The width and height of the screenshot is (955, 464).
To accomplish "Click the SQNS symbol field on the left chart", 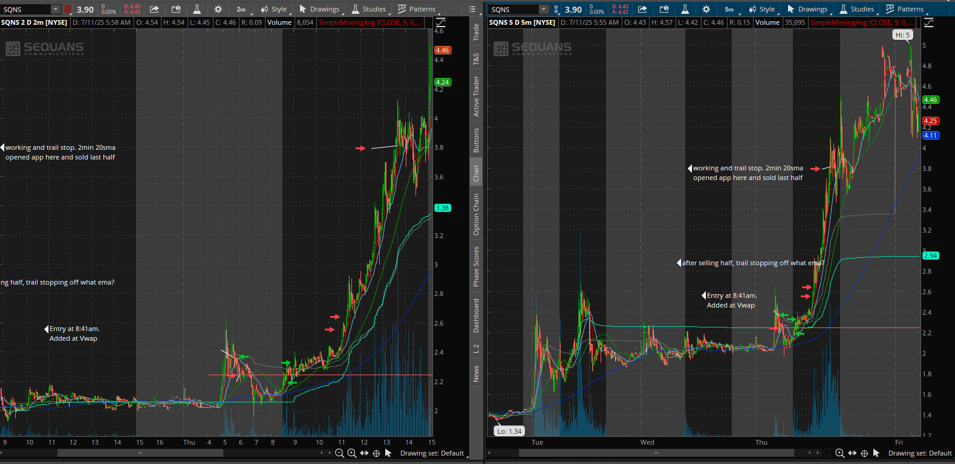I will point(26,10).
